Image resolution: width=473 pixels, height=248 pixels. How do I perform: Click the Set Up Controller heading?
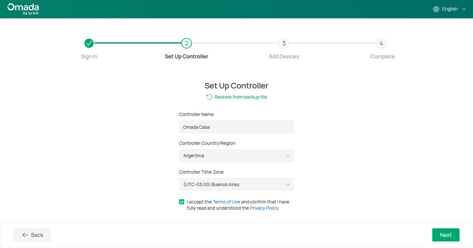(x=236, y=86)
